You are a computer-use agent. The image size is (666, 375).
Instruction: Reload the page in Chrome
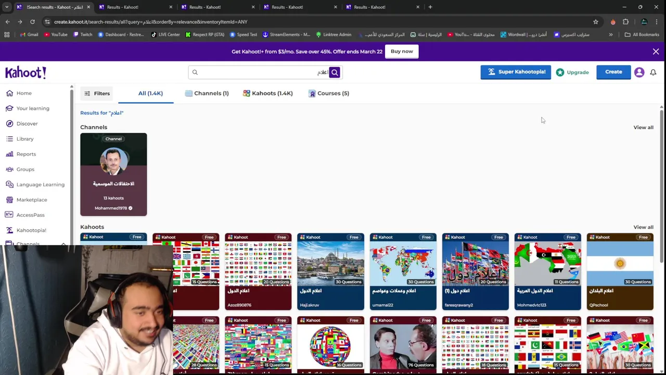[32, 22]
